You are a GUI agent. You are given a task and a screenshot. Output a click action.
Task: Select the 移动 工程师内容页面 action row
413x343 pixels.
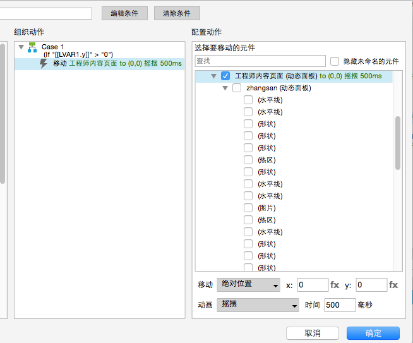pos(100,64)
